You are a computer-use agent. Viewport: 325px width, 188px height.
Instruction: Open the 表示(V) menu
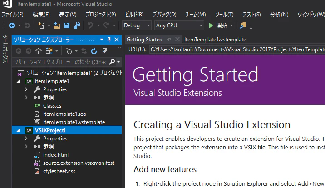tap(68, 15)
